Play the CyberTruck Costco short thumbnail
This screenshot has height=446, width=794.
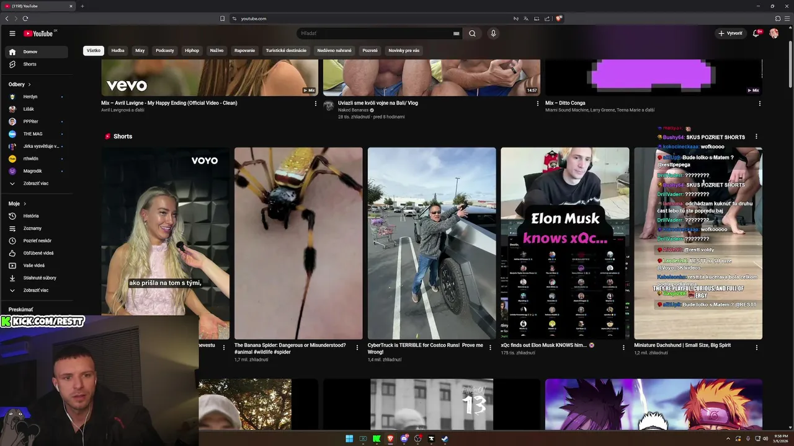coord(432,243)
